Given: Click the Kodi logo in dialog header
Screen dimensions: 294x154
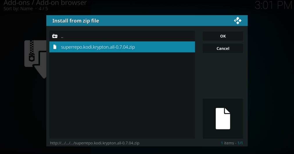Looking at the screenshot, I should tap(238, 21).
